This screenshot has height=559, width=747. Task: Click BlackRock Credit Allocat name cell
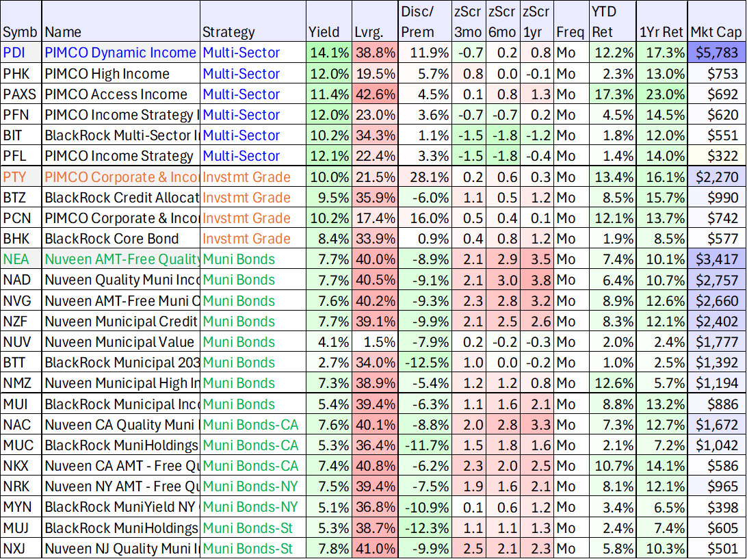pyautogui.click(x=121, y=197)
